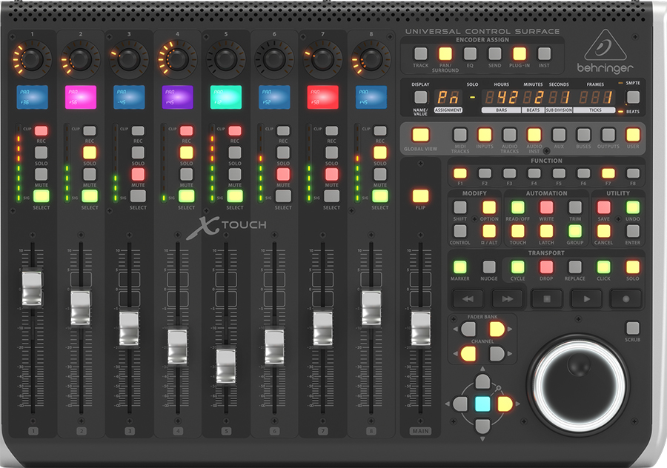Click the lit Channel left button

[x=468, y=353]
